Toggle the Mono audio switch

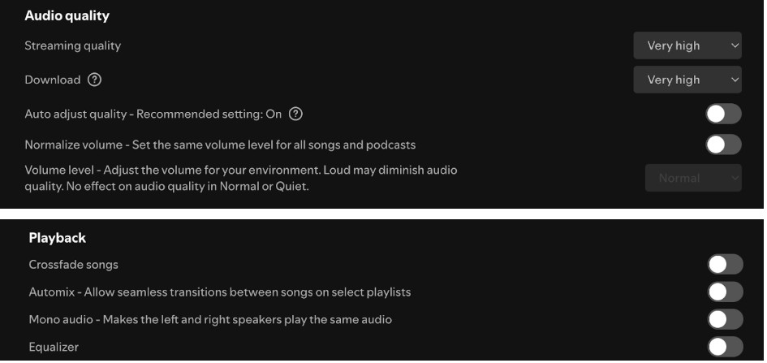click(x=725, y=320)
